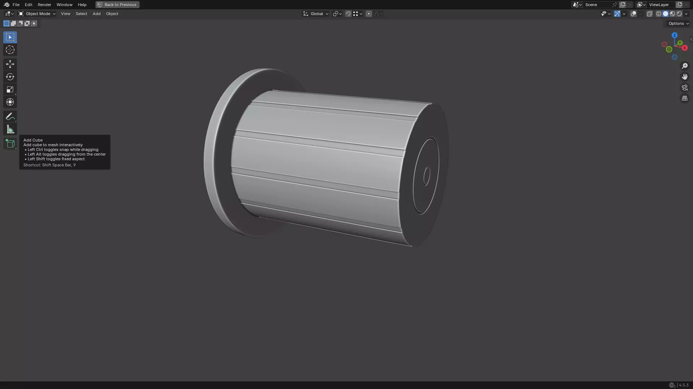
Task: Activate the Measure tool
Action: [10, 129]
